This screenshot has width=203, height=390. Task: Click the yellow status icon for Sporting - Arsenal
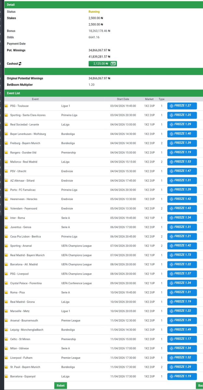[6, 246]
